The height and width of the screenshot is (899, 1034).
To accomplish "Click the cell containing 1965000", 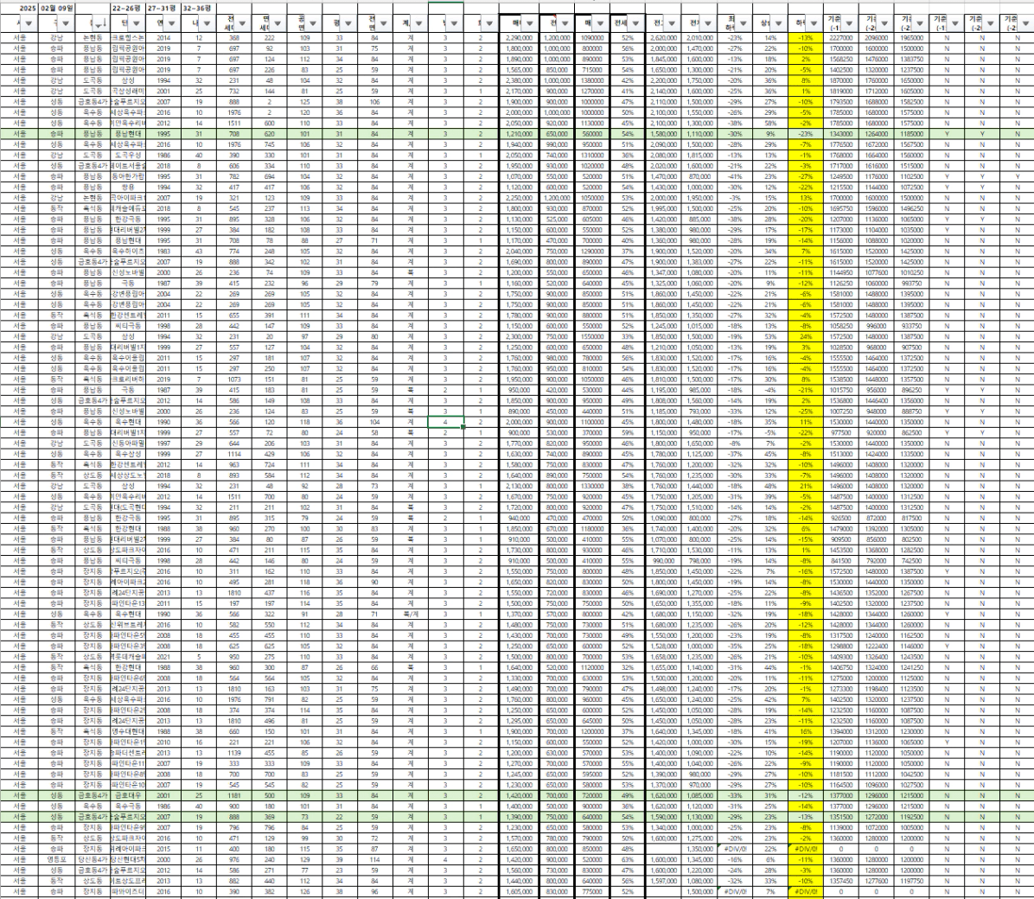I will click(x=913, y=37).
